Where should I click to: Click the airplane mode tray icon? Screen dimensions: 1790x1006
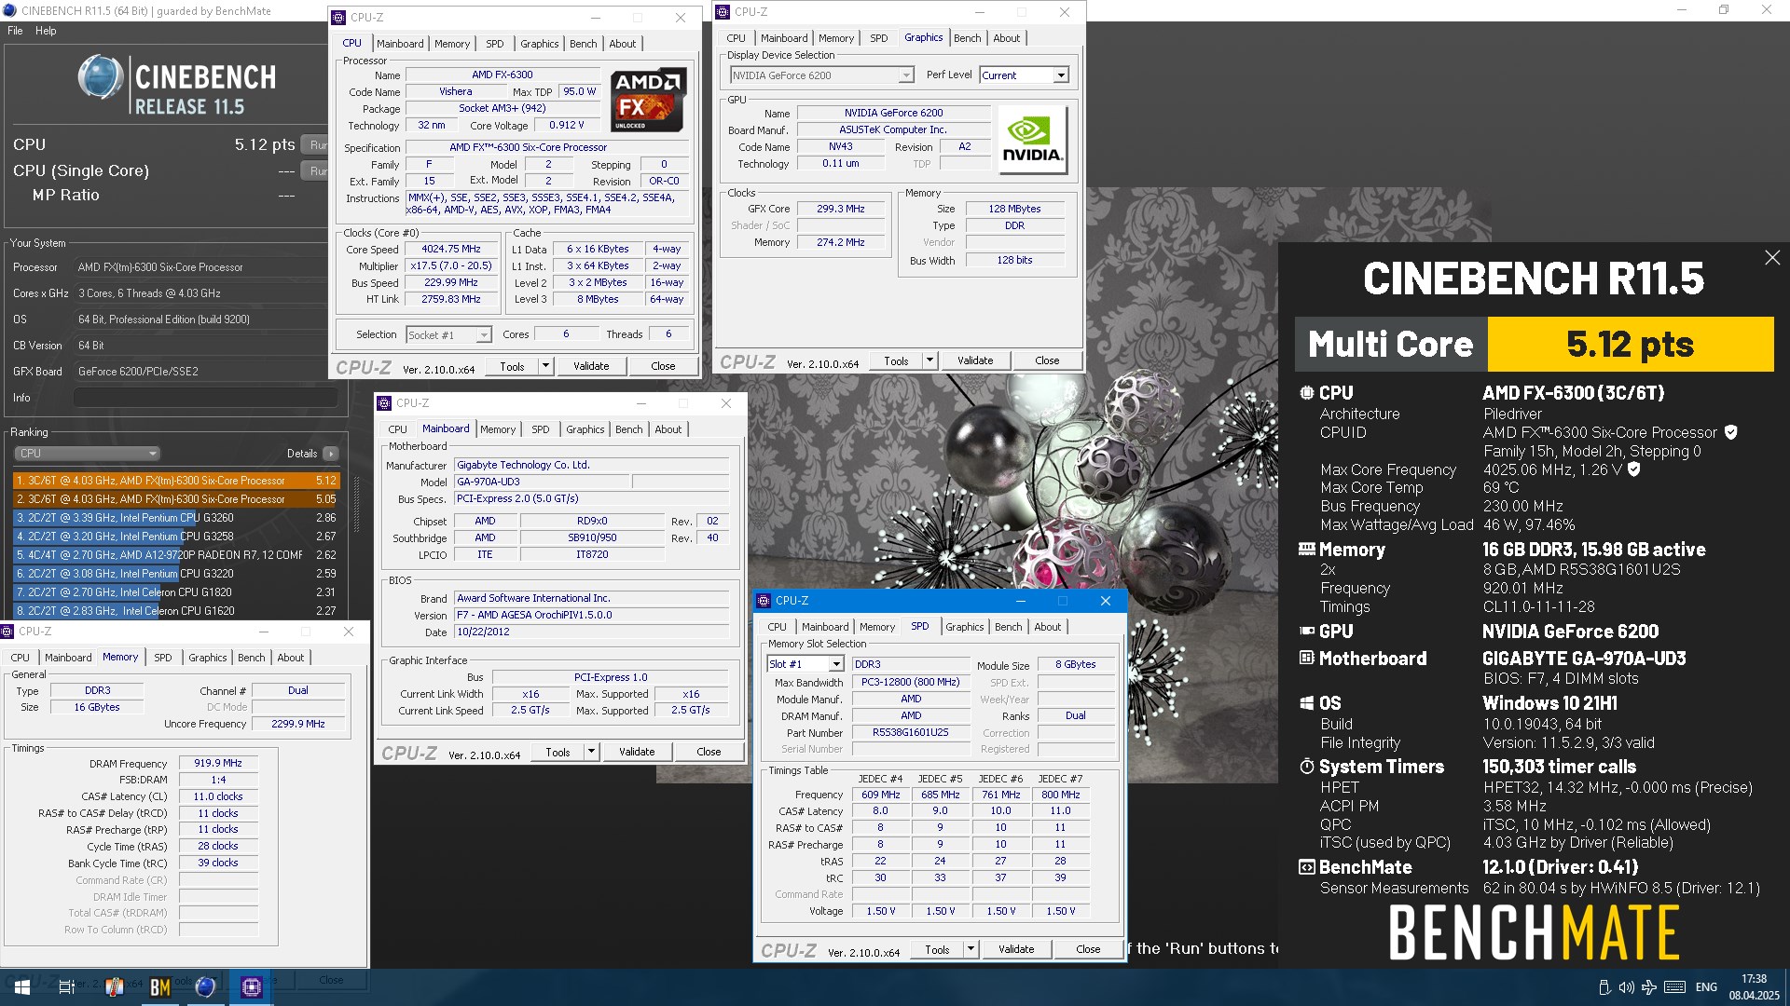1648,987
